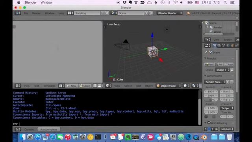Open the Info editor type selector
252x142 pixels.
point(18,13)
